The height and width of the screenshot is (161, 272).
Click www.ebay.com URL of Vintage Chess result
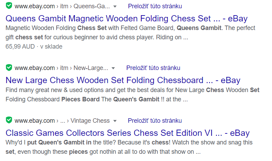click(x=35, y=121)
